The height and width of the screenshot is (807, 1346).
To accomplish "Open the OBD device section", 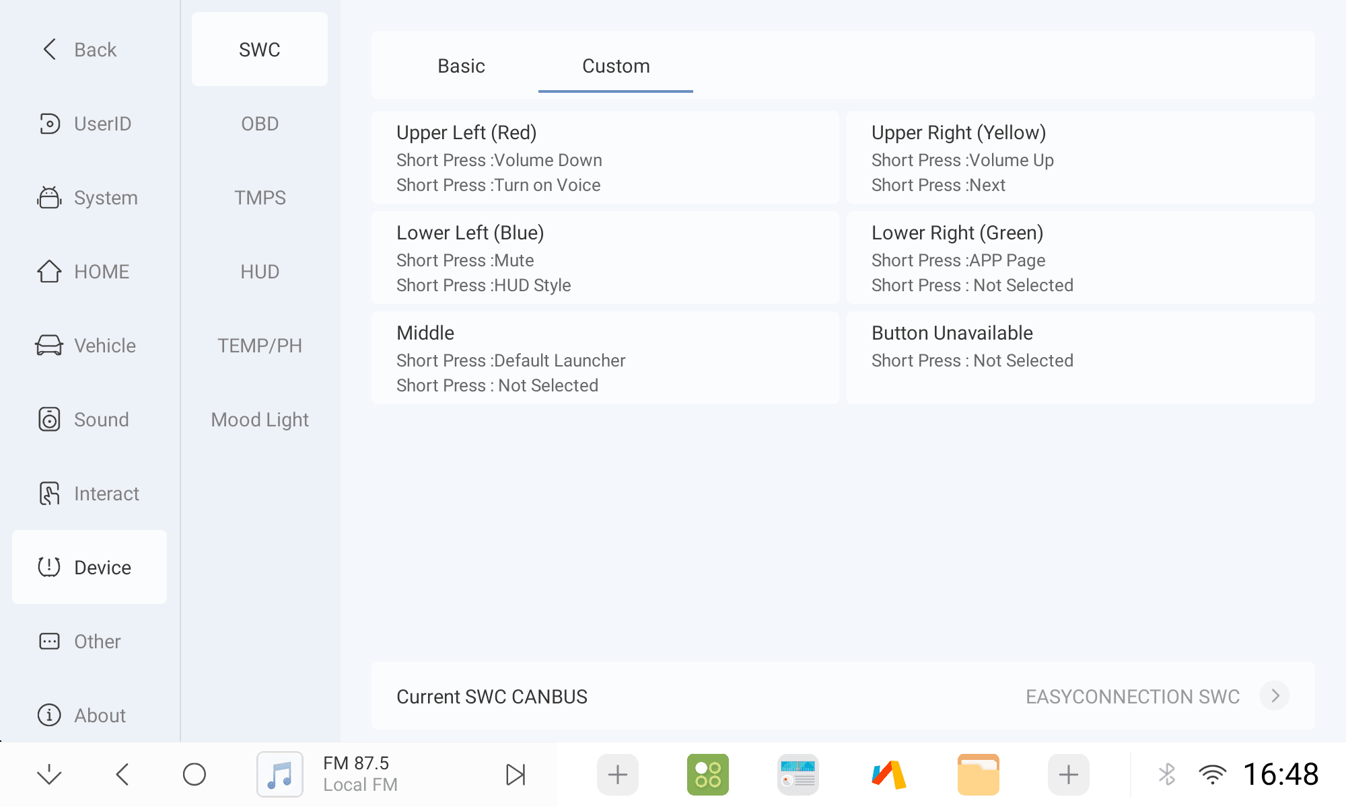I will tap(260, 124).
